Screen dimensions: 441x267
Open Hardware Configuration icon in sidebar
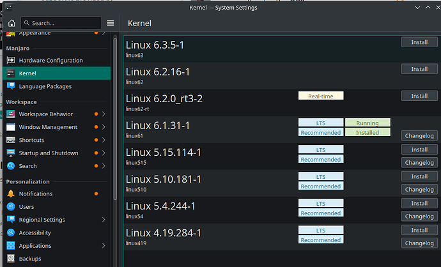[x=11, y=60]
